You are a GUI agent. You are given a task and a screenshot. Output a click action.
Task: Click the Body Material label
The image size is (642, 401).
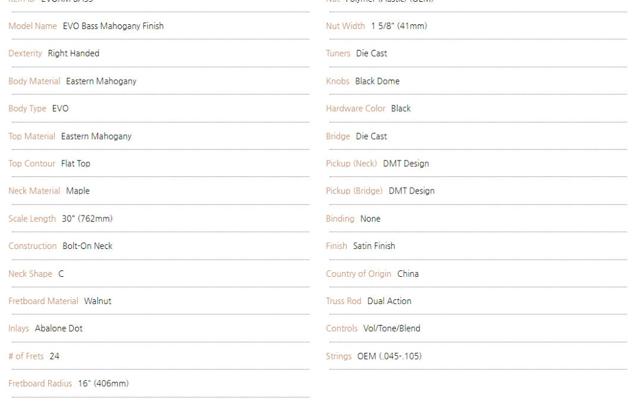point(34,81)
